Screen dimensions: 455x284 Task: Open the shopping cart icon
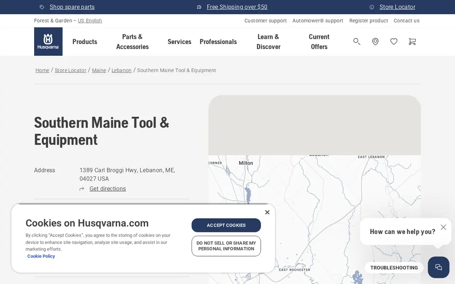pyautogui.click(x=412, y=42)
